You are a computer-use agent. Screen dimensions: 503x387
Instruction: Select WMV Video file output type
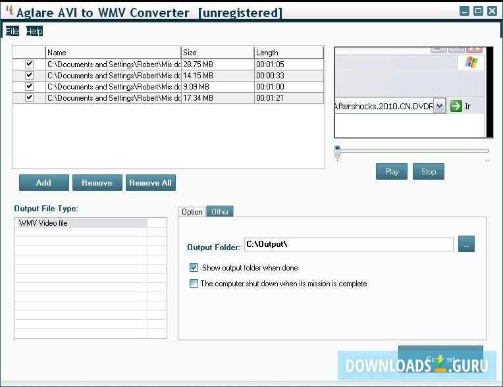[x=81, y=223]
